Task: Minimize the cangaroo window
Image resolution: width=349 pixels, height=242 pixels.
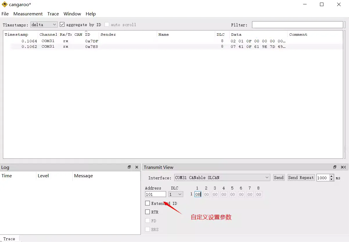Action: pyautogui.click(x=305, y=4)
